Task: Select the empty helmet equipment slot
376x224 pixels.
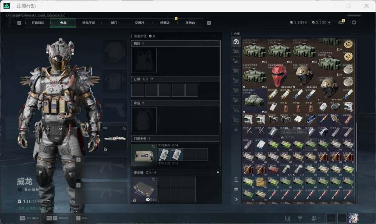Action: [x=115, y=52]
